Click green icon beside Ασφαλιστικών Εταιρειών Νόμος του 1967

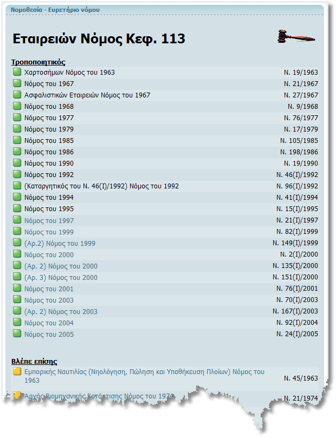coord(17,95)
